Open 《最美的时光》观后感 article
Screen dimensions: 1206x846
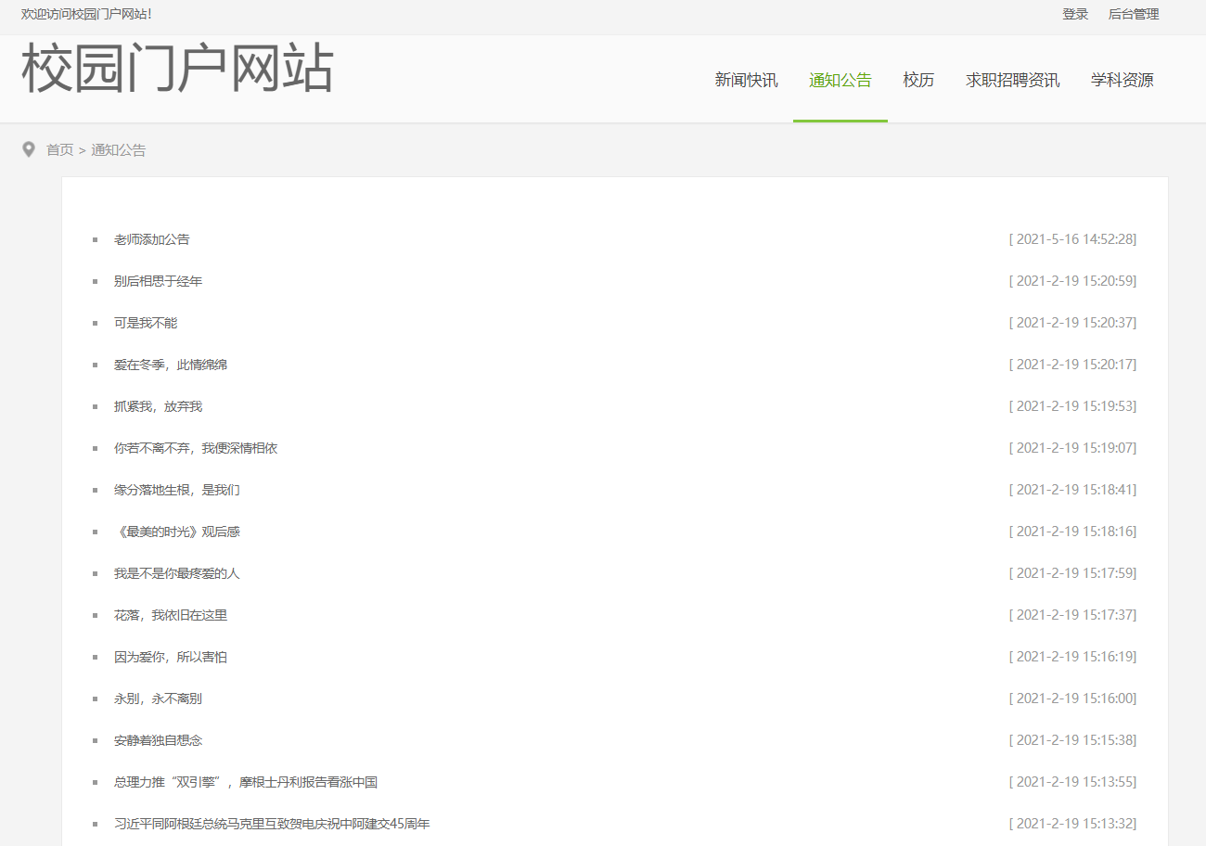click(177, 532)
